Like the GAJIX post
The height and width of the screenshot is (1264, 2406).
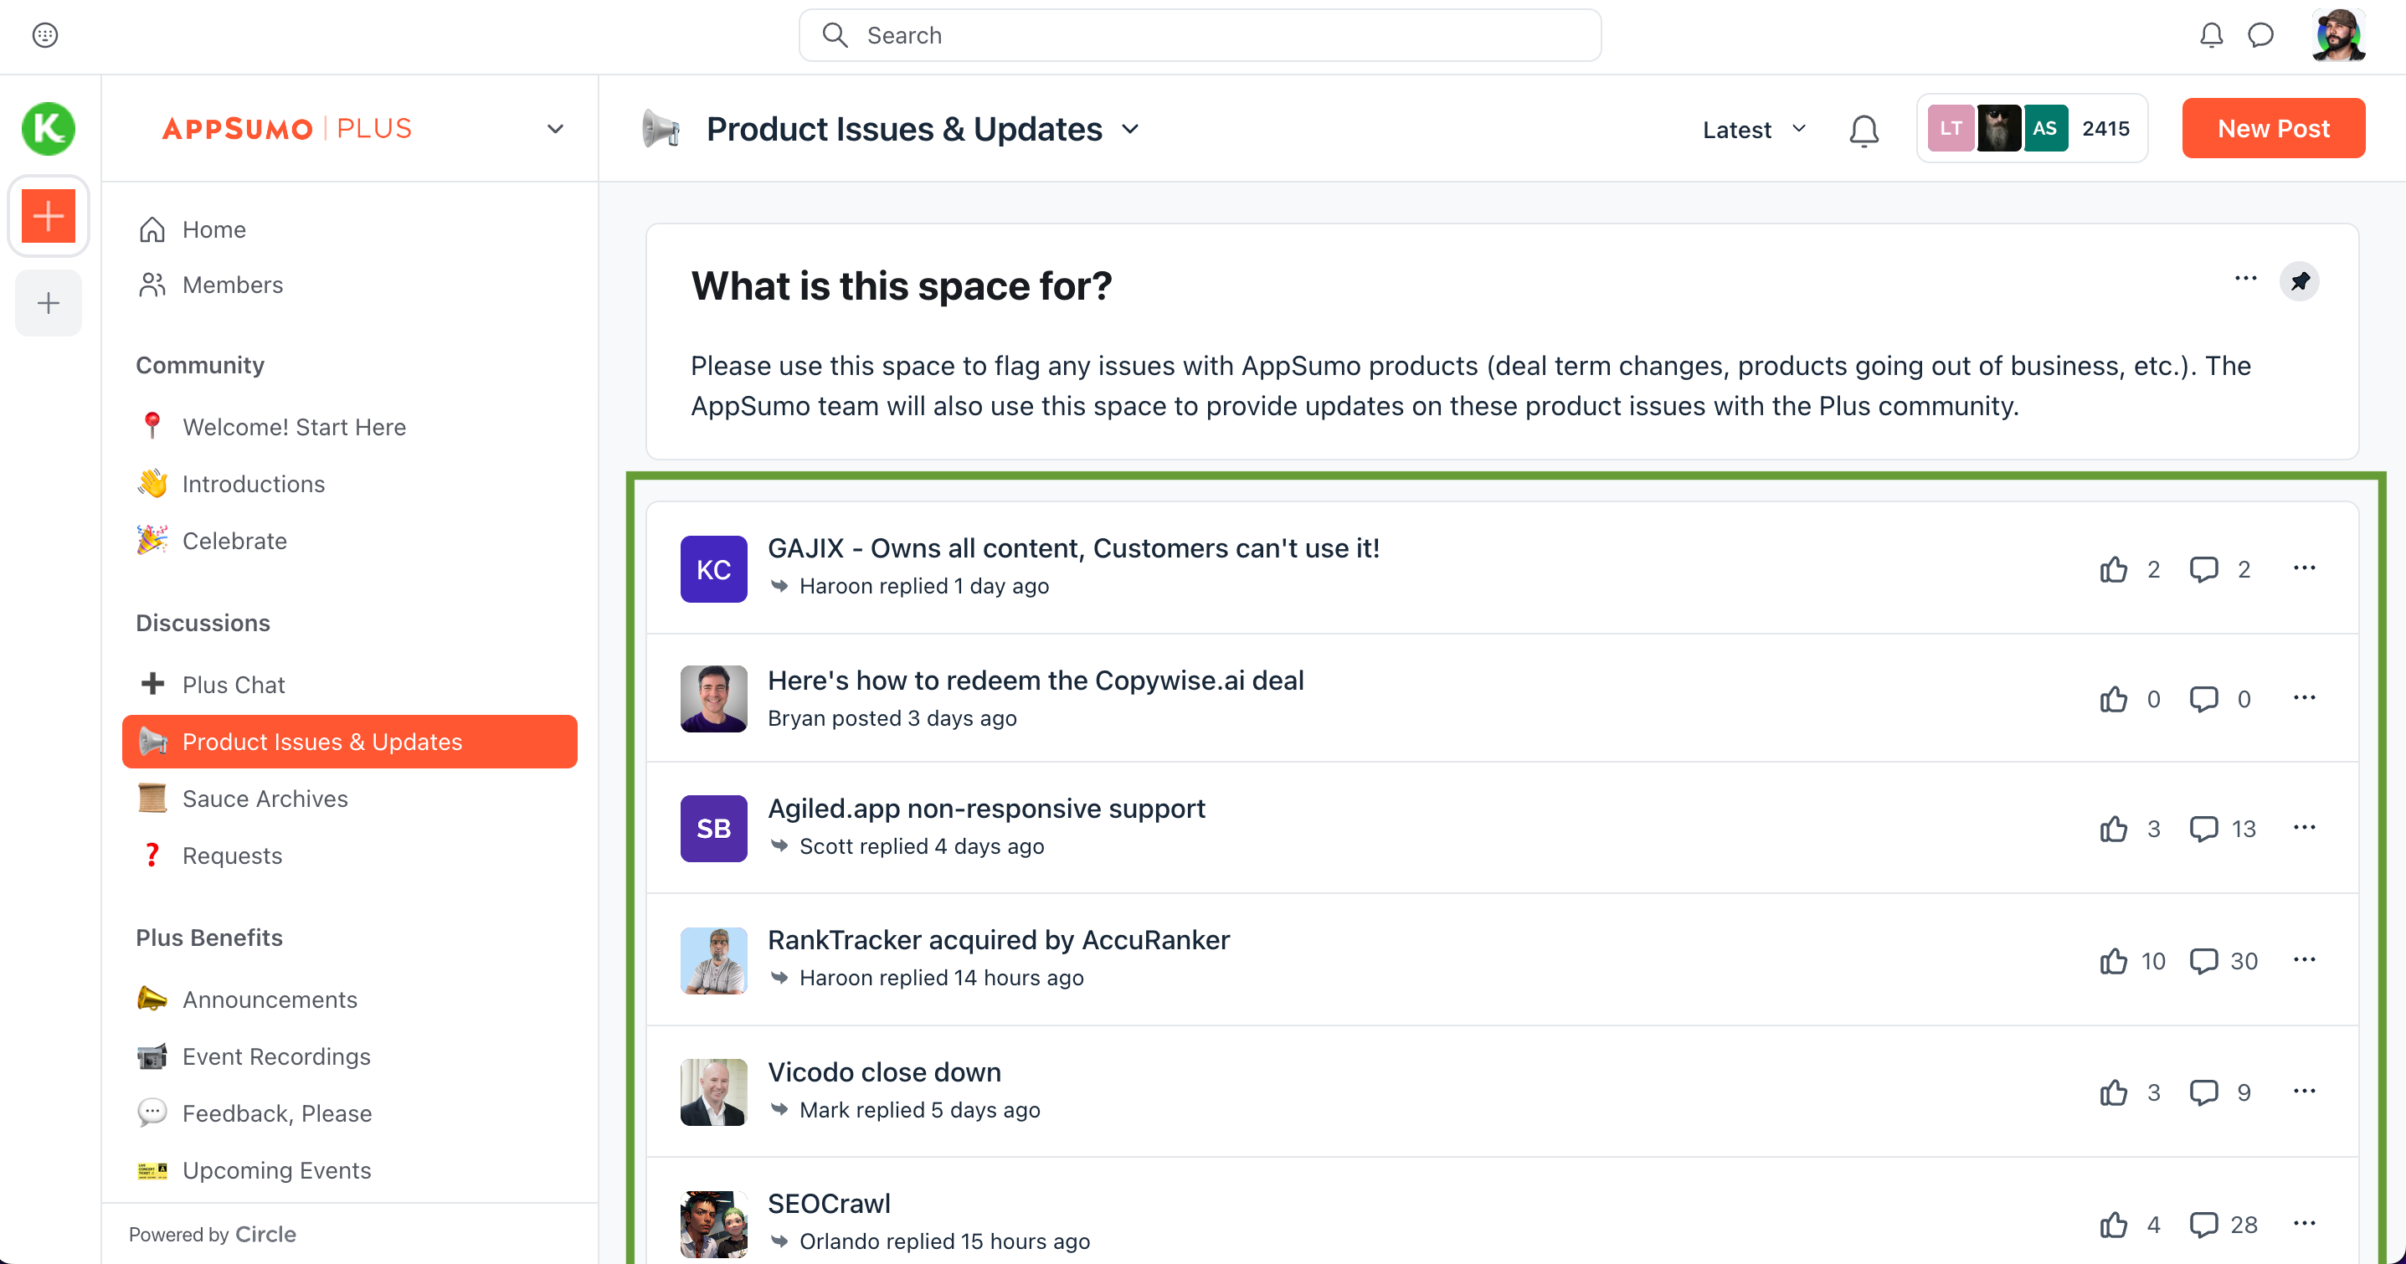tap(2113, 569)
